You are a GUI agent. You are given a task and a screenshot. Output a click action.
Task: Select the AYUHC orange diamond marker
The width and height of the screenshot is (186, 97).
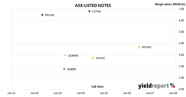[x=93, y=58]
